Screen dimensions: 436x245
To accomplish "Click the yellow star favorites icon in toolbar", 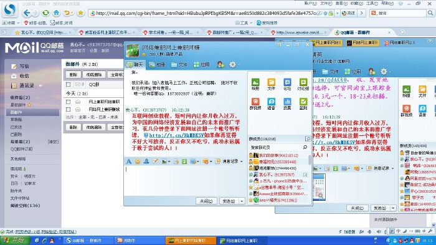I will pos(80,13).
